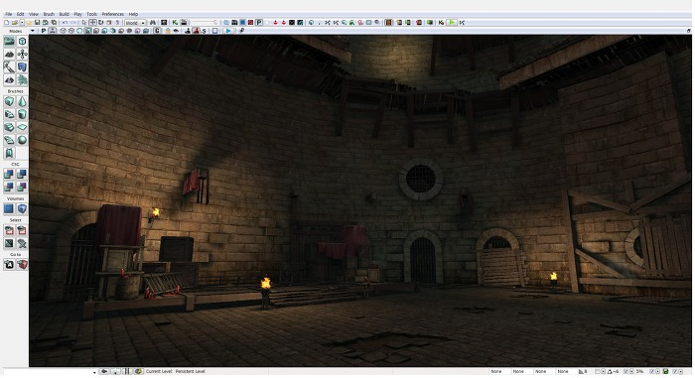Play level in editor green arrow
Screen dimensions: 695x378
point(451,22)
